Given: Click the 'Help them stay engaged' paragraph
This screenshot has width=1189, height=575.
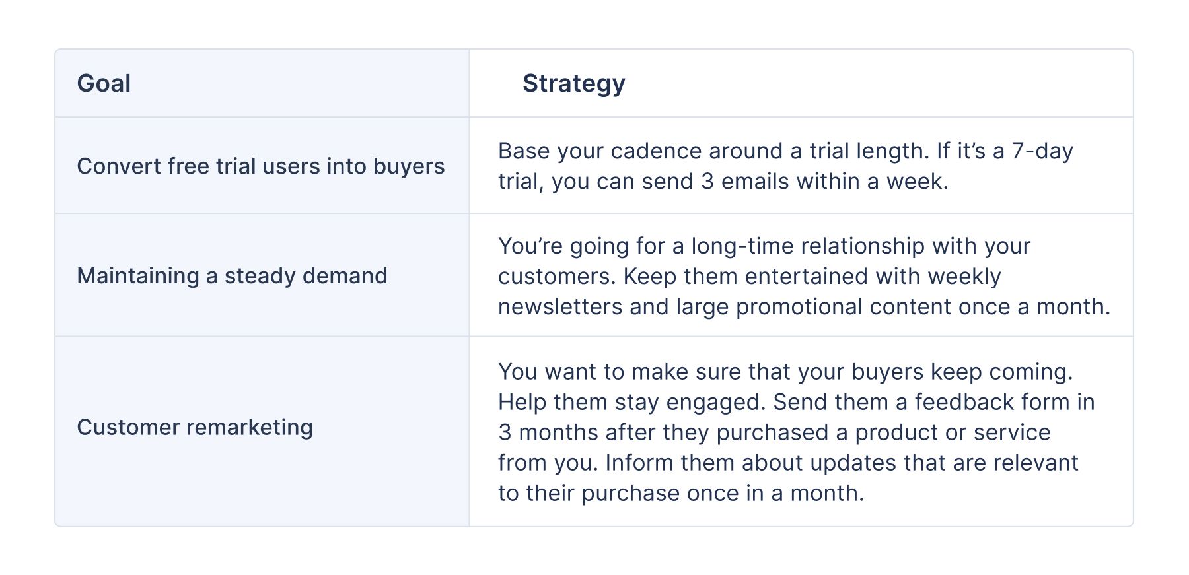Looking at the screenshot, I should [632, 402].
